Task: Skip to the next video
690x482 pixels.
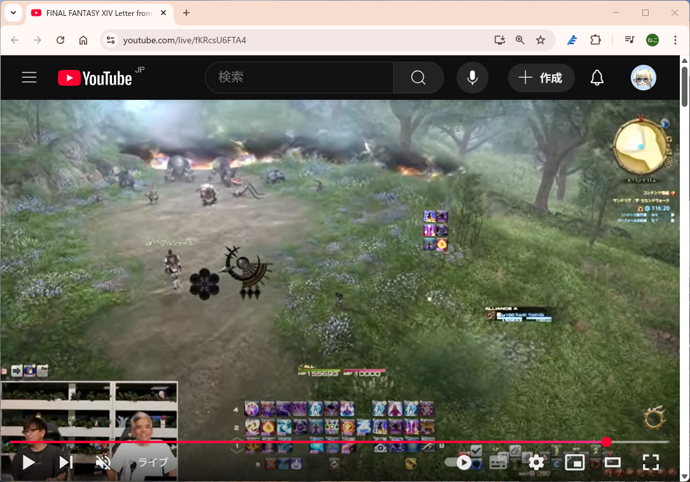Action: pyautogui.click(x=66, y=462)
